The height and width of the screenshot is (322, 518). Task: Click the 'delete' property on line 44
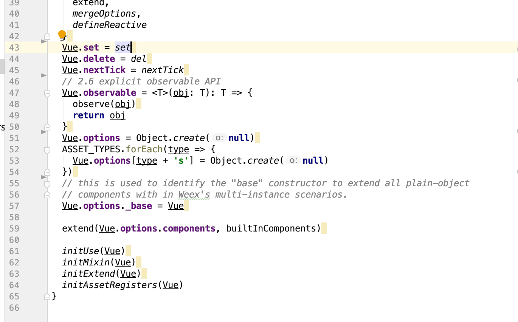99,59
